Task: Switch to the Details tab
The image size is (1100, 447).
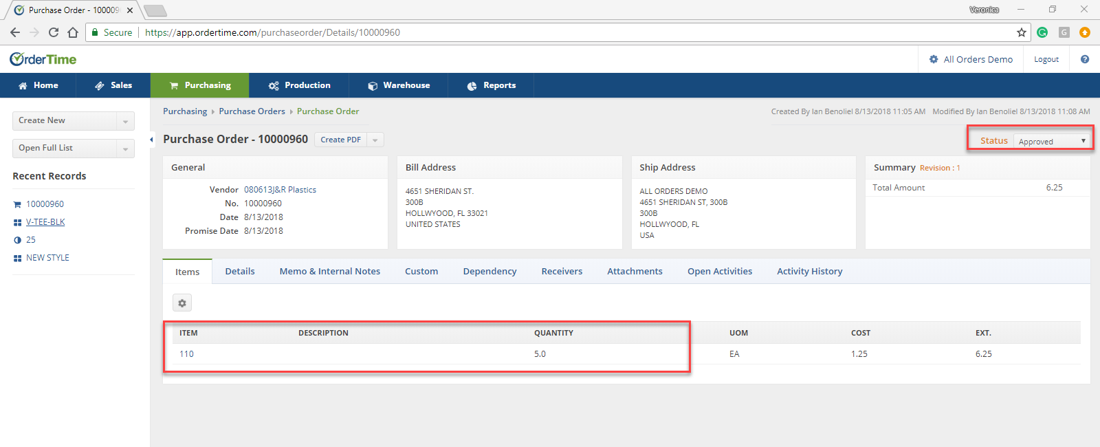Action: coord(240,272)
